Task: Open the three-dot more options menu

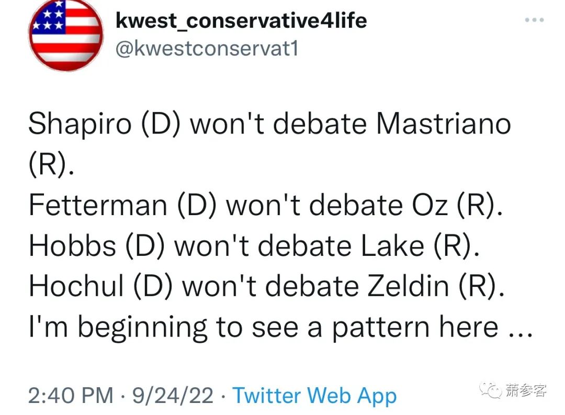Action: pyautogui.click(x=534, y=20)
